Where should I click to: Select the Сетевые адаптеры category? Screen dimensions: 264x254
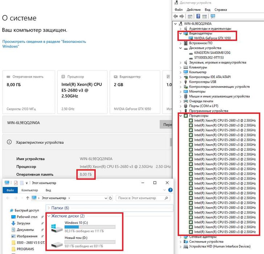203,237
